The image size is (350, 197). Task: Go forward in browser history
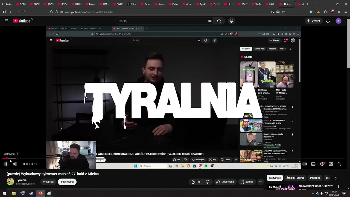click(17, 12)
